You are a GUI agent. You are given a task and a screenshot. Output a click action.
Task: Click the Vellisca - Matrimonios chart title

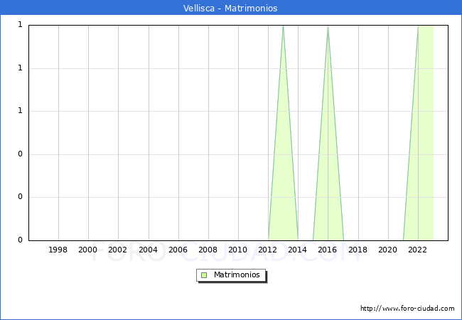(231, 9)
